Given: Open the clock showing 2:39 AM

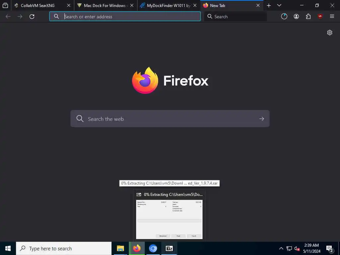Looking at the screenshot, I should tap(311, 248).
